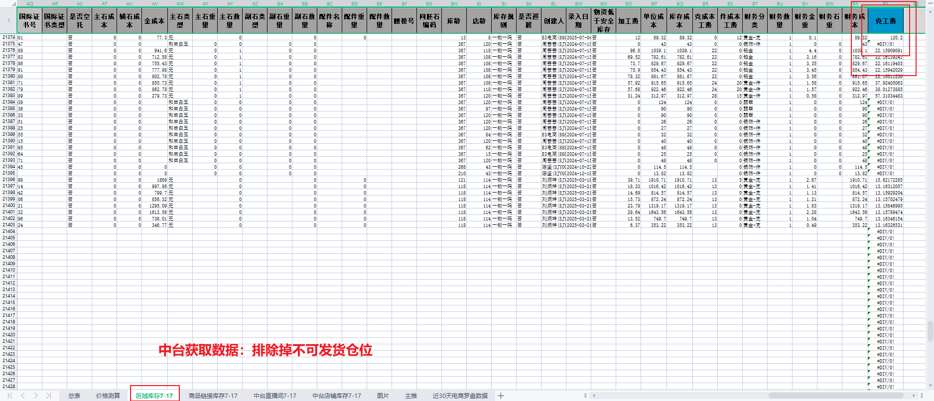Screen dimensions: 934x401
Task: Select row 21374 header
Action: 8,37
